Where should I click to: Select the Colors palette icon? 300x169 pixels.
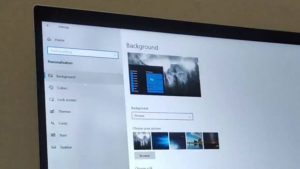click(x=51, y=87)
